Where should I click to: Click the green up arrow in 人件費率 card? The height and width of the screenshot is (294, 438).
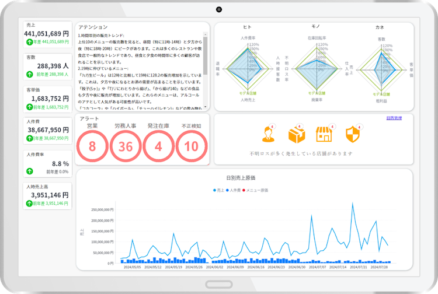click(x=30, y=171)
